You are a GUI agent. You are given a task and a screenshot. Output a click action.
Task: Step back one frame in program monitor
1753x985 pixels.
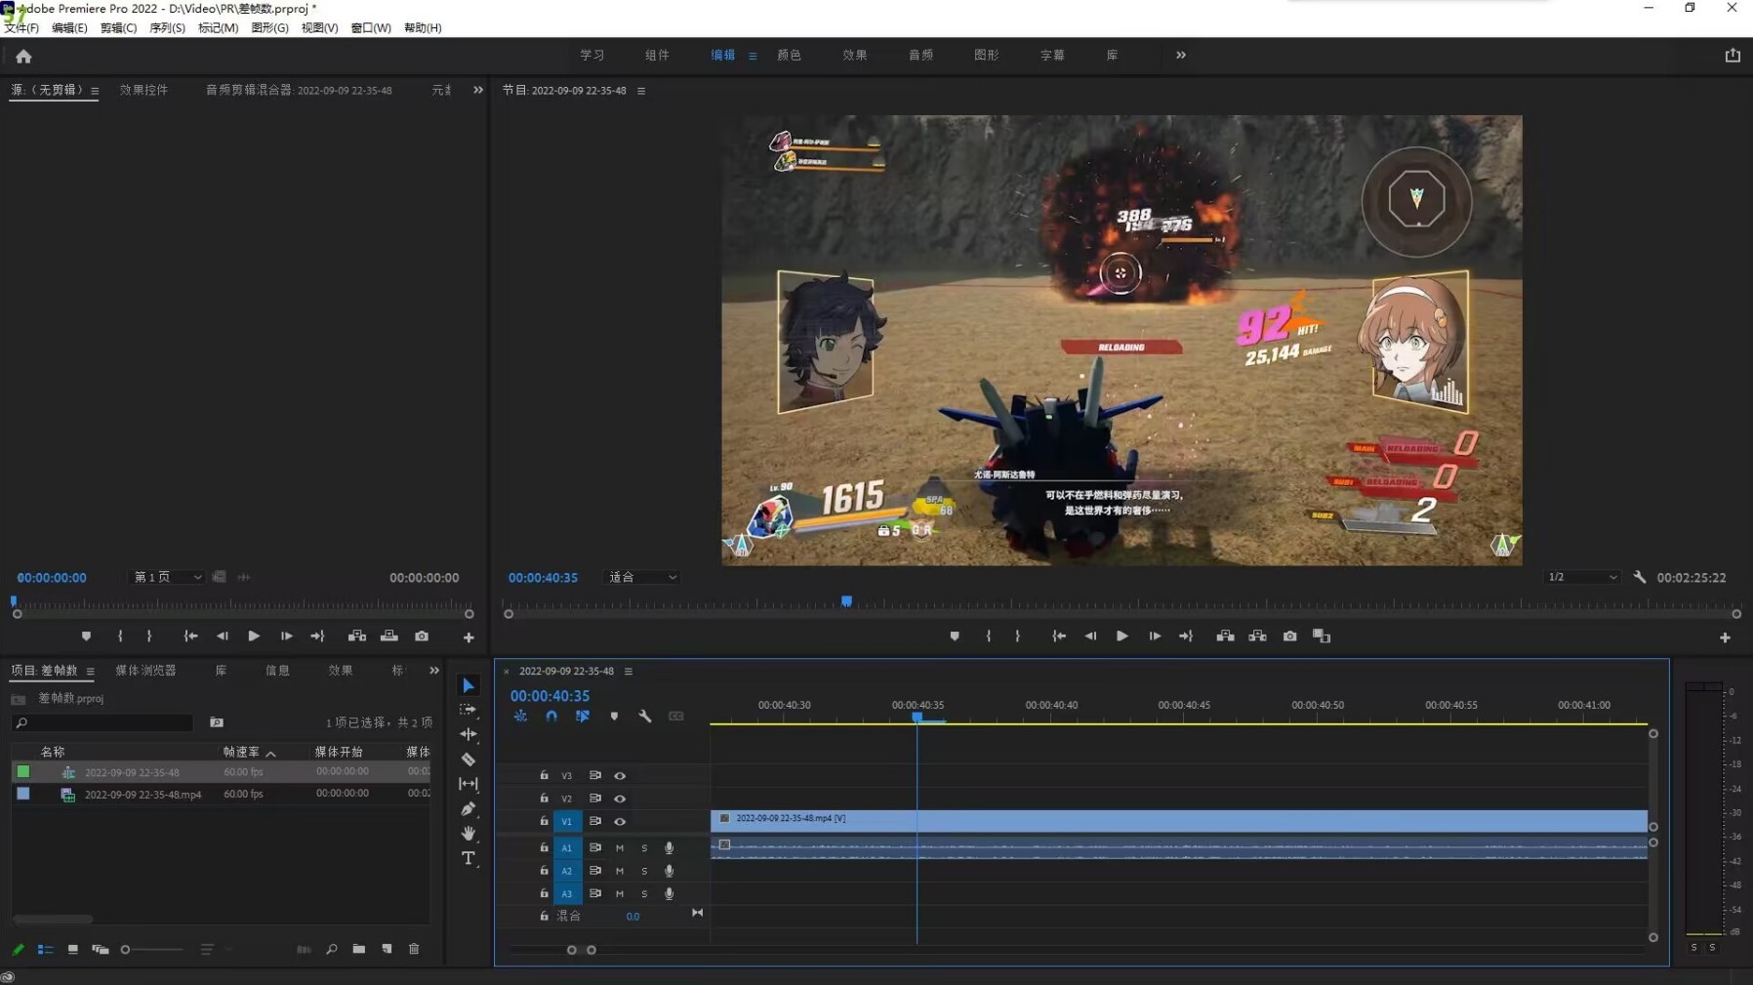(x=1090, y=636)
